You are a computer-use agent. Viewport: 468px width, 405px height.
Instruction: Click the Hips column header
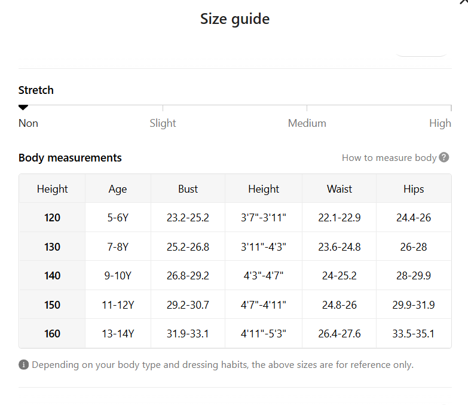coord(414,189)
